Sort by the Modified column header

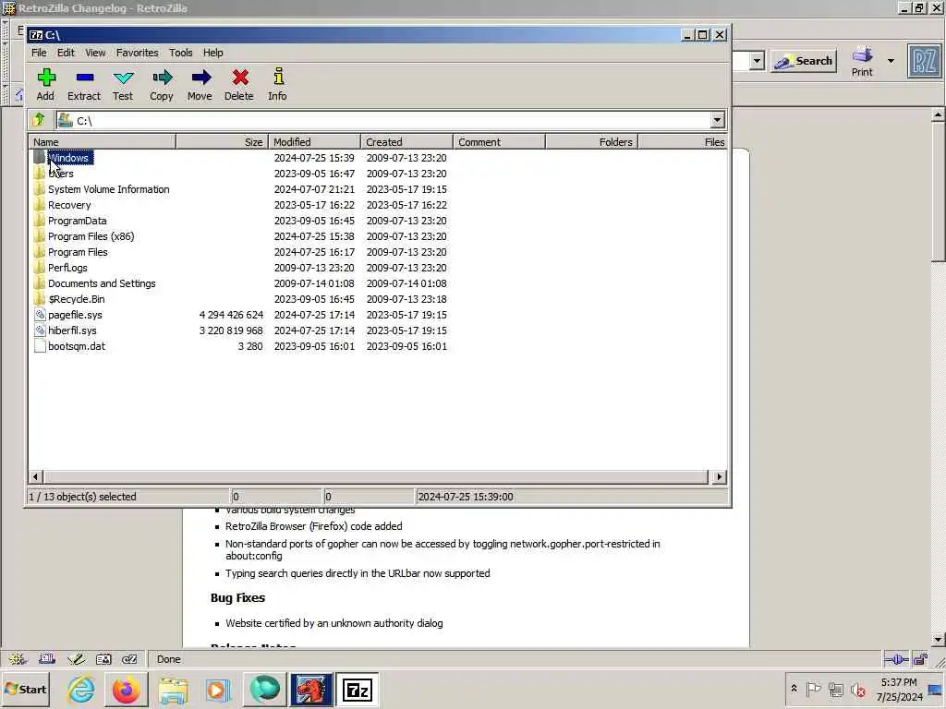[x=314, y=141]
